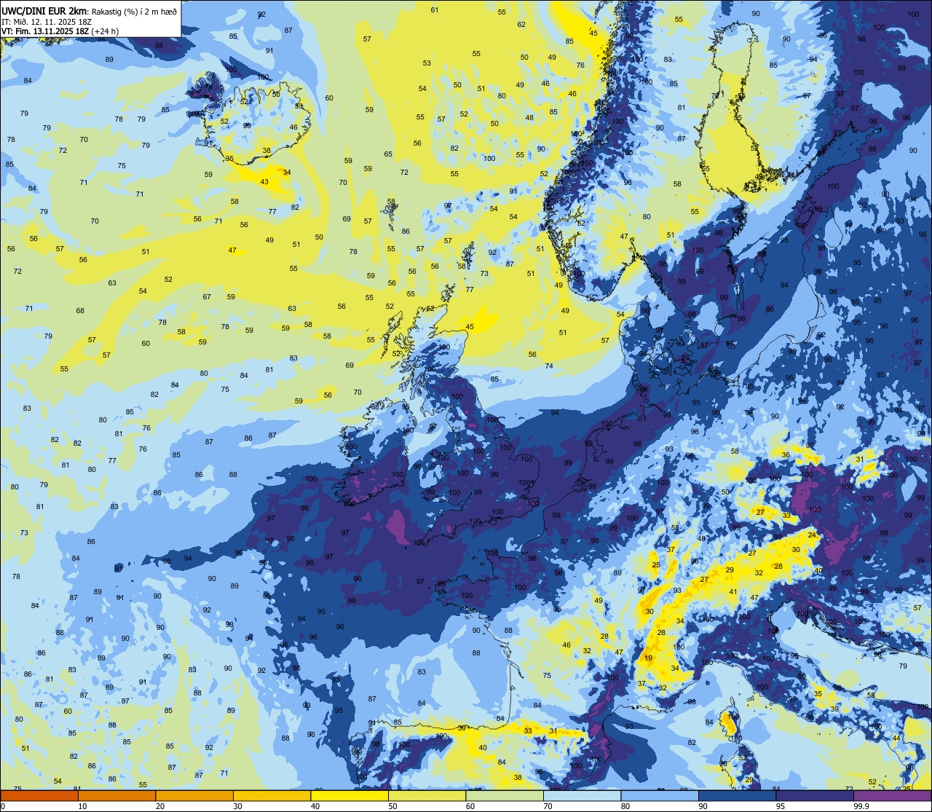Click the humidity value "62" in the Norwegian Sea

tap(521, 24)
